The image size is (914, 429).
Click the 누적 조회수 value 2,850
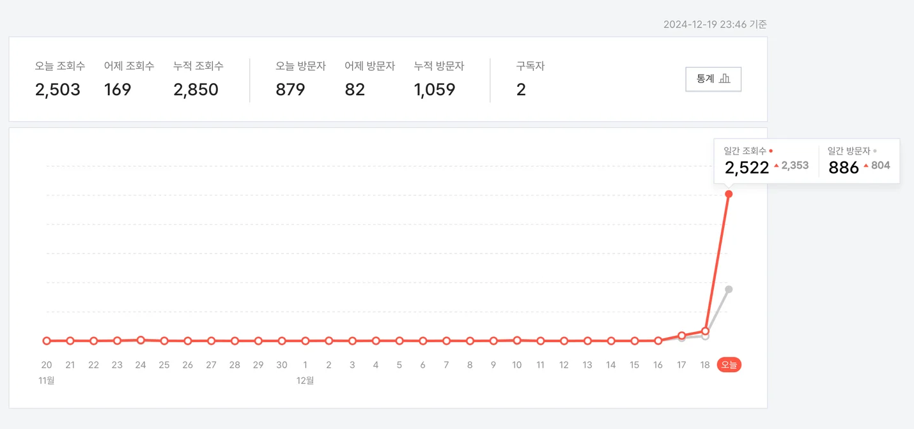tap(196, 89)
